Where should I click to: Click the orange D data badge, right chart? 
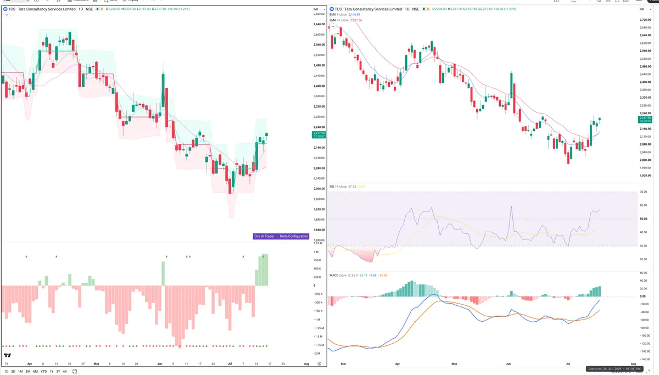point(428,9)
